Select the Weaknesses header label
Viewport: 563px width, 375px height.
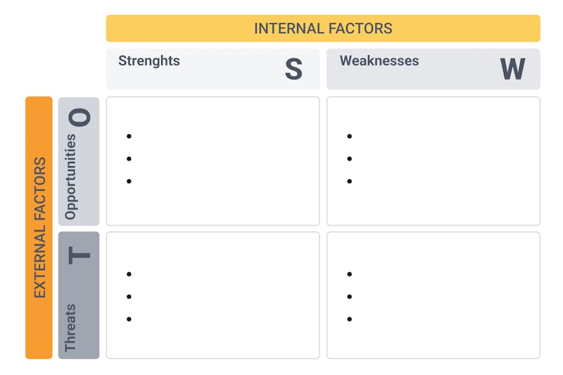coord(379,61)
